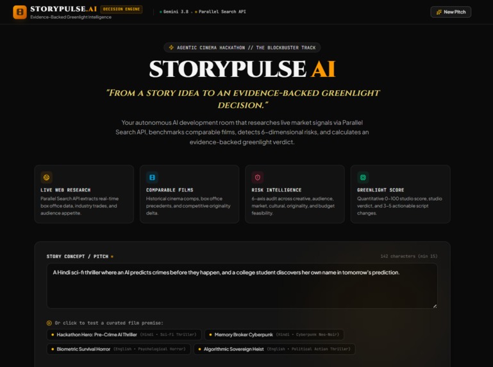Click the Risk Intelligence heading
This screenshot has width=493, height=367.
[x=276, y=190]
